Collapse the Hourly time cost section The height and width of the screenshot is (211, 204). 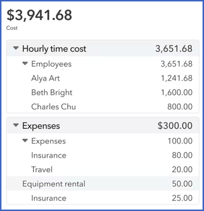point(16,48)
